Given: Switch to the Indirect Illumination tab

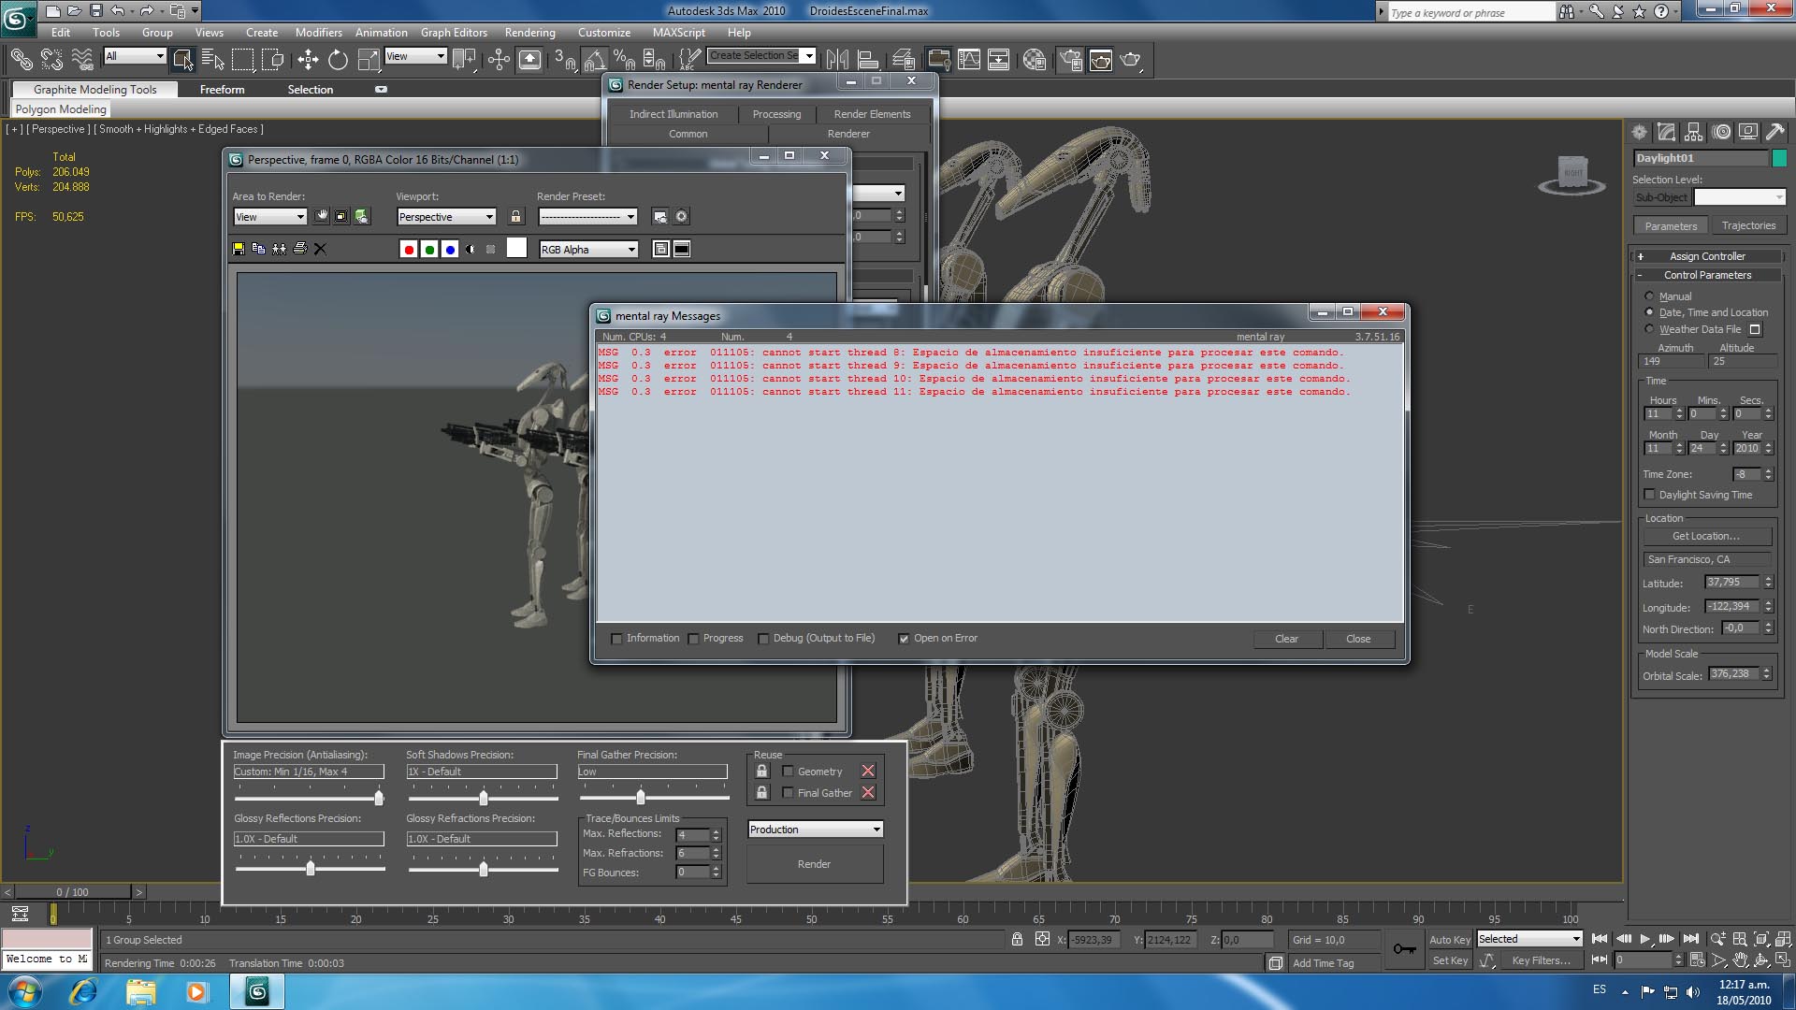Looking at the screenshot, I should (673, 114).
